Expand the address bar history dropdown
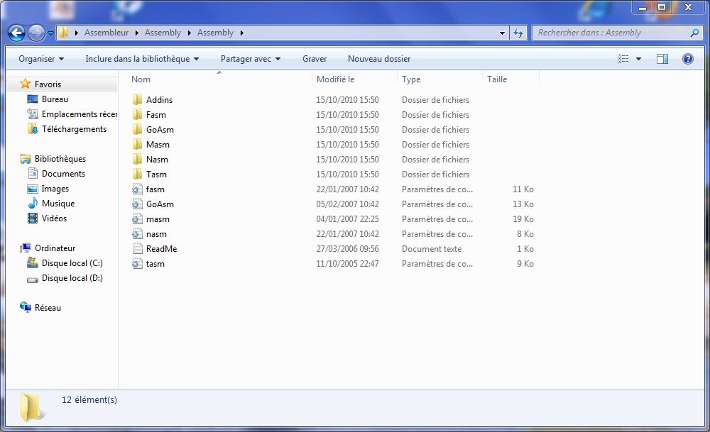Image resolution: width=710 pixels, height=432 pixels. tap(502, 33)
